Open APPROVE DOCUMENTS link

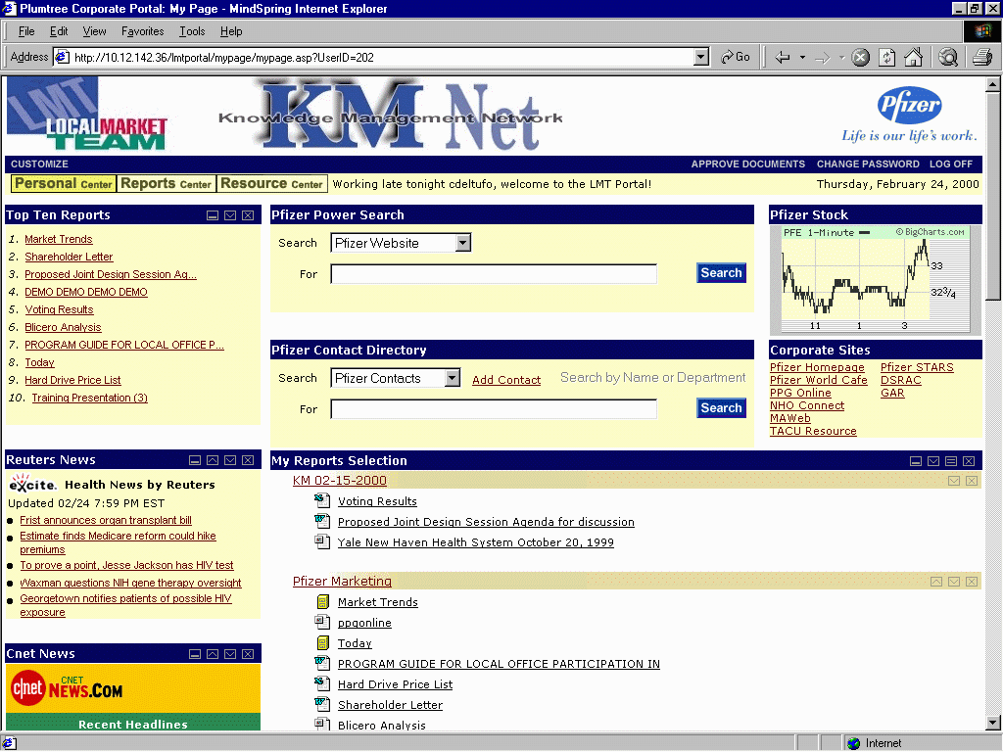coord(747,164)
